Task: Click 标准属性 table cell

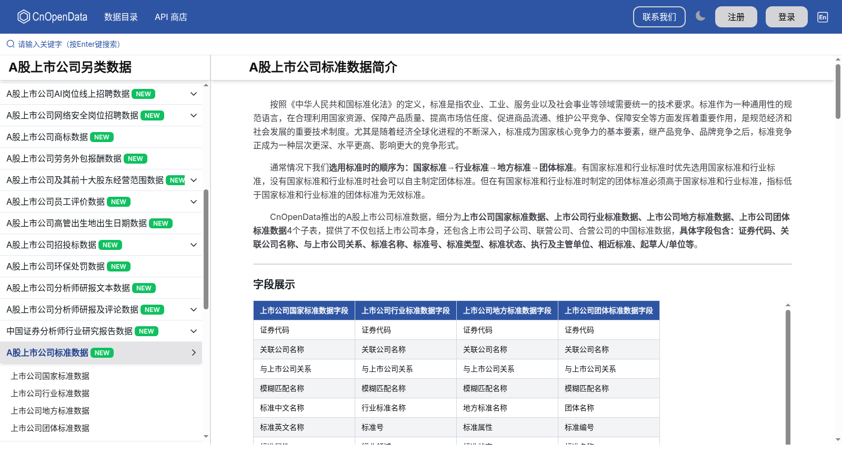Action: [507, 427]
